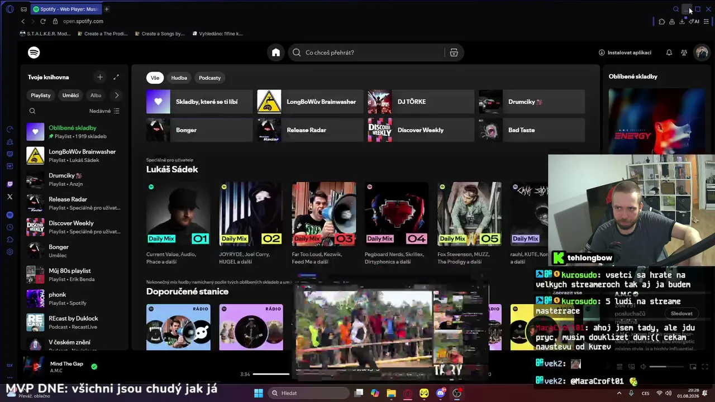Expand Your Library with the arrows icon

click(x=116, y=77)
